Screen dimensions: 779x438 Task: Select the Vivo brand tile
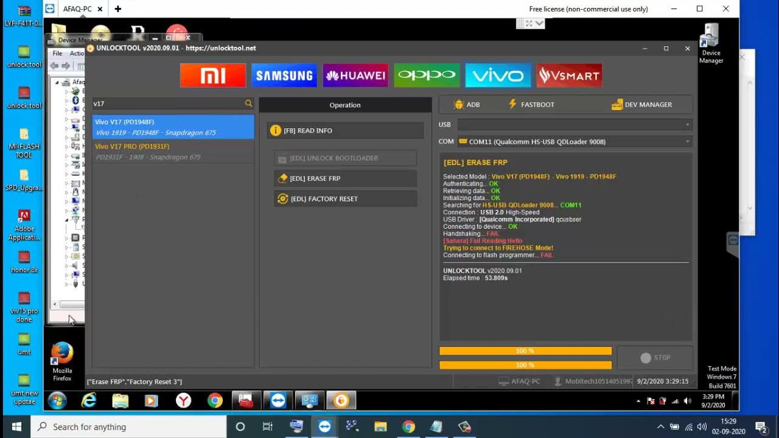point(498,75)
